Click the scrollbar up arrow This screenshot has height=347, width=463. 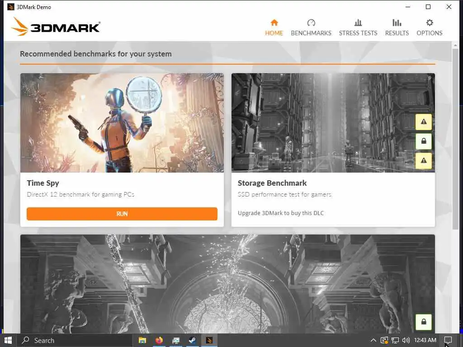pyautogui.click(x=455, y=45)
